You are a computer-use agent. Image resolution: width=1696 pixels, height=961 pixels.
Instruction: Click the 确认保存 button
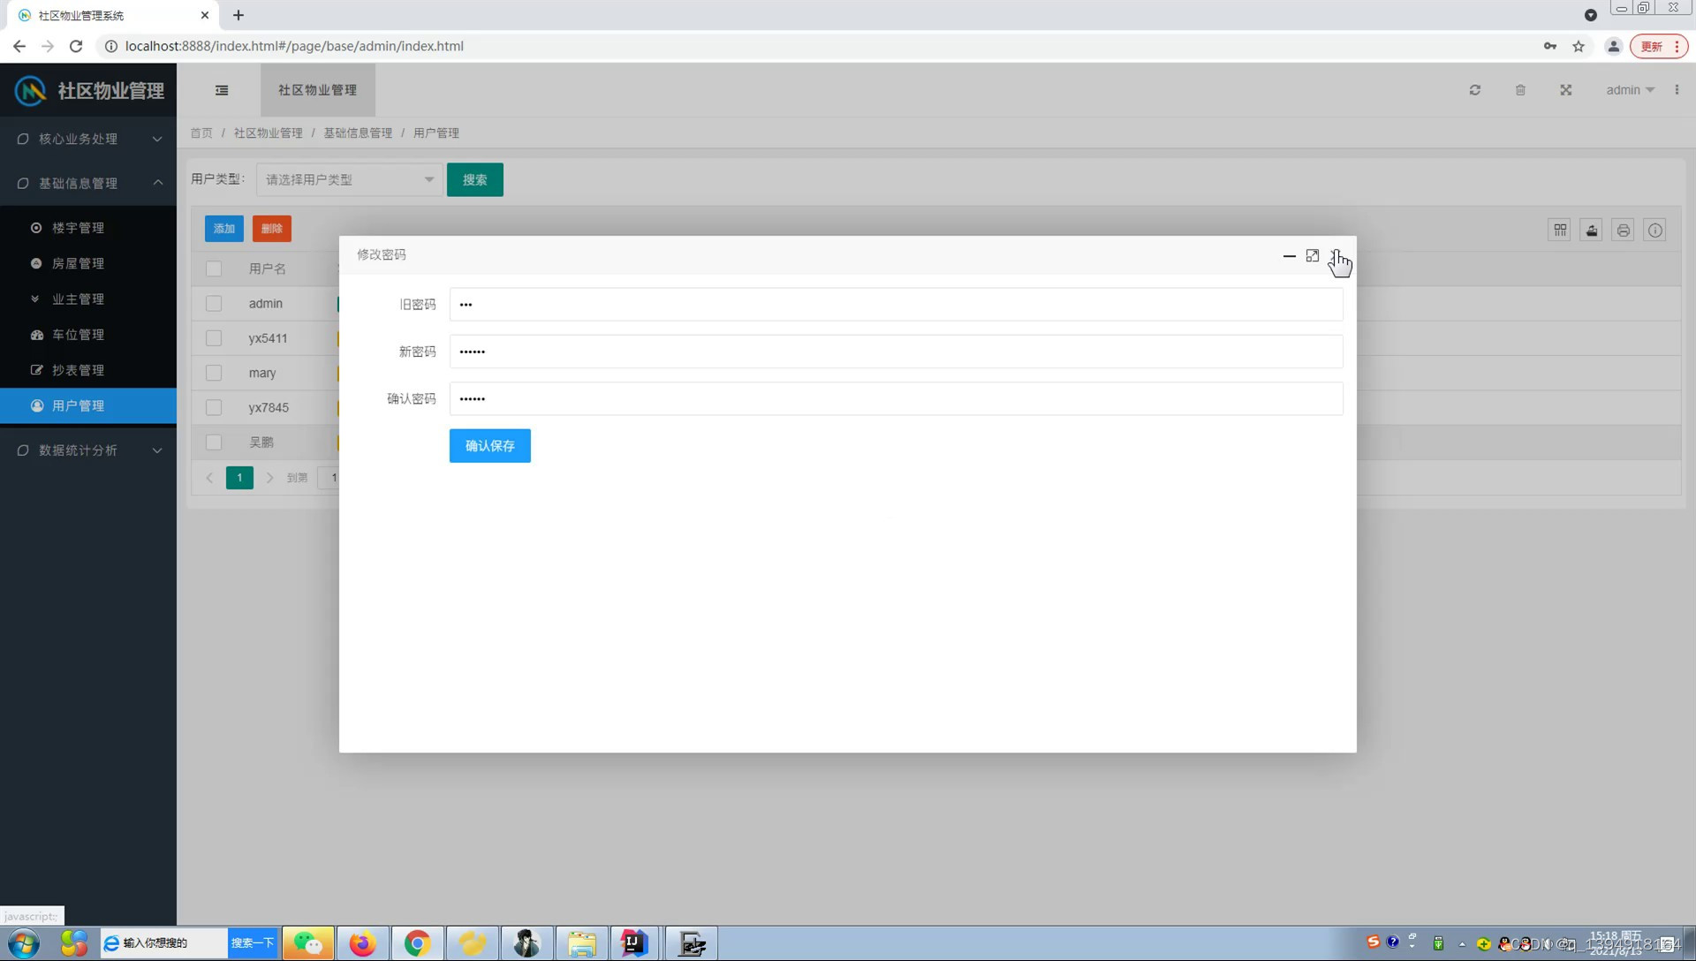pyautogui.click(x=489, y=446)
